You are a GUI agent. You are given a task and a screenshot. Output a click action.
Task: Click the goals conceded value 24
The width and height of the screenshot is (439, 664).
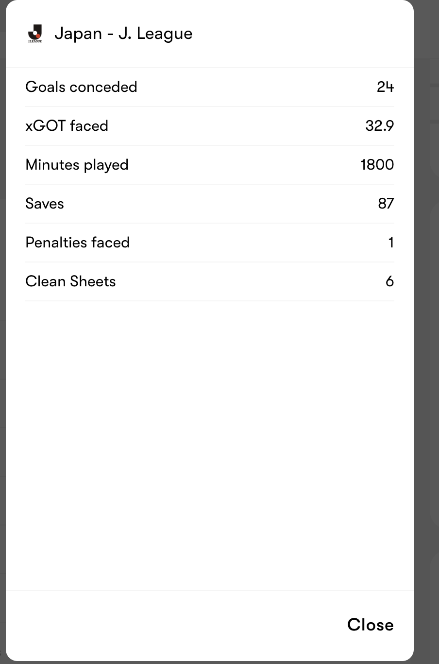coord(385,87)
